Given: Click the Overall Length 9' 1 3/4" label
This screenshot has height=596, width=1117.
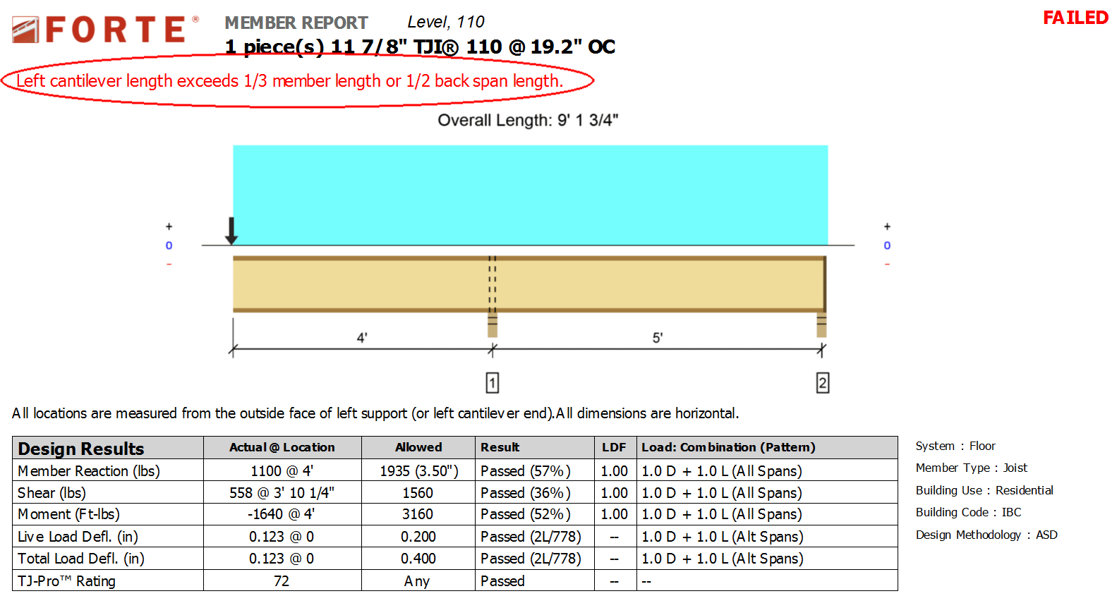Looking at the screenshot, I should point(528,120).
